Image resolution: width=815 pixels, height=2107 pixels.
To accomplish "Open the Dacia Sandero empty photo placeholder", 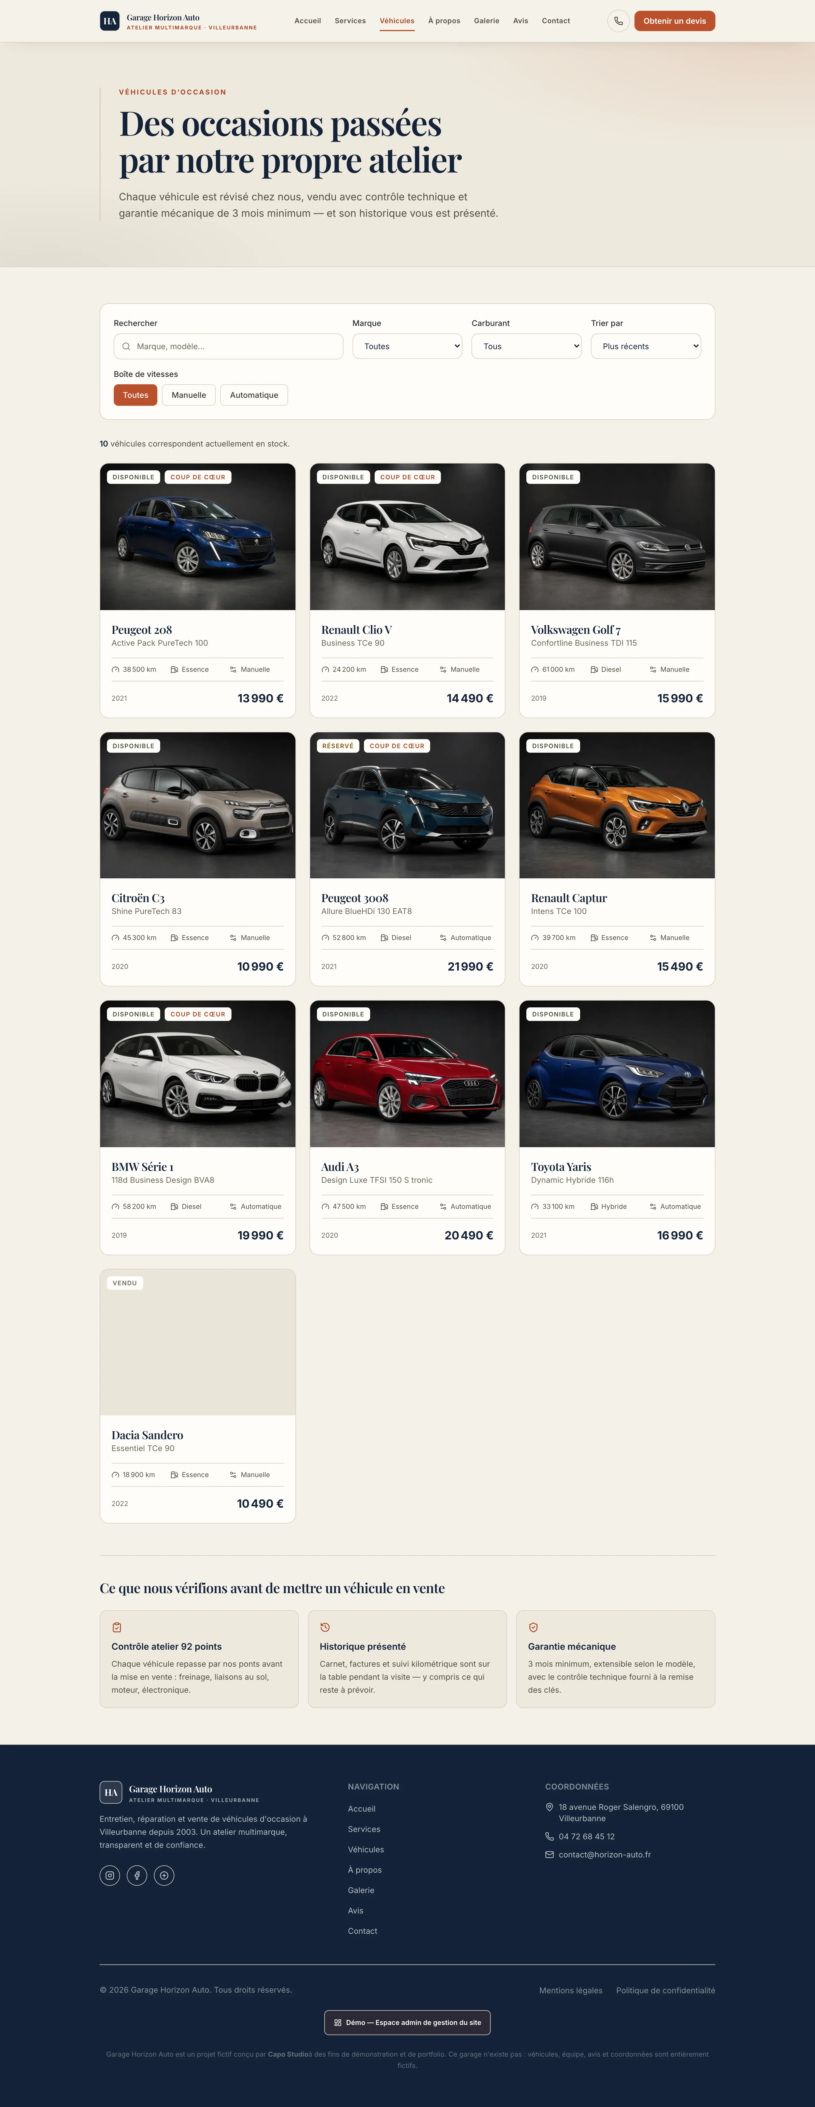I will pyautogui.click(x=198, y=1342).
